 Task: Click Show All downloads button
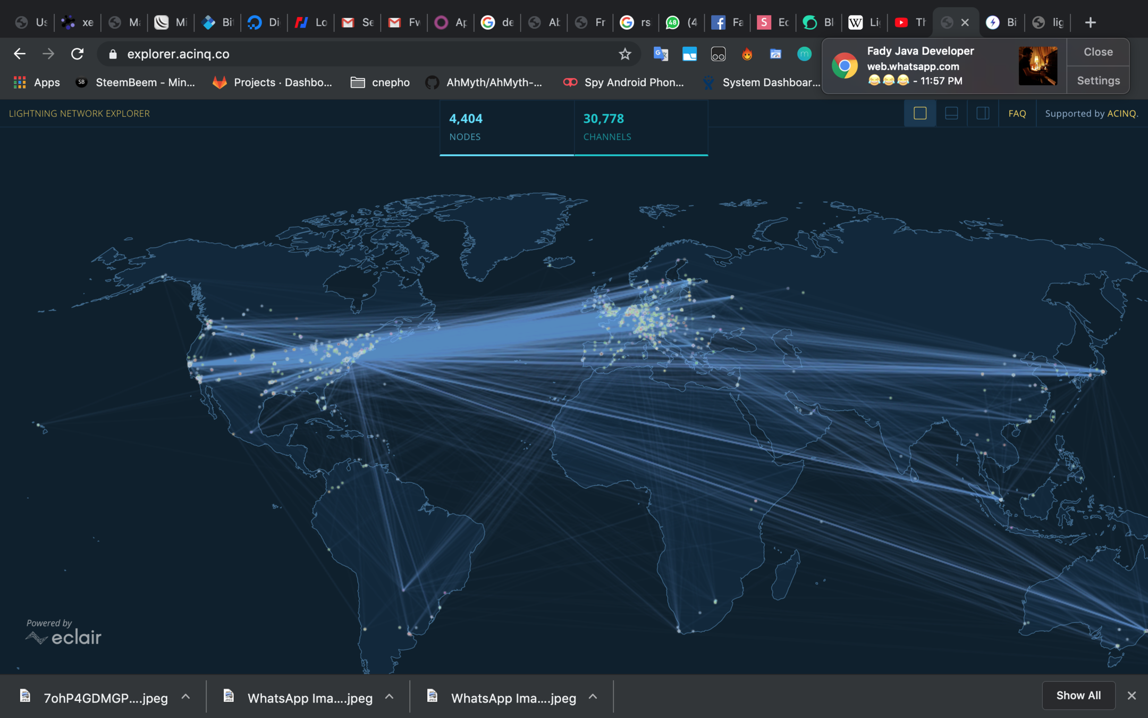[x=1078, y=695]
